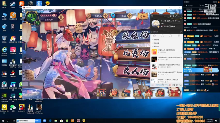The image size is (220, 123).
Task: Open the 123 image file on desktop
Action: [13, 27]
